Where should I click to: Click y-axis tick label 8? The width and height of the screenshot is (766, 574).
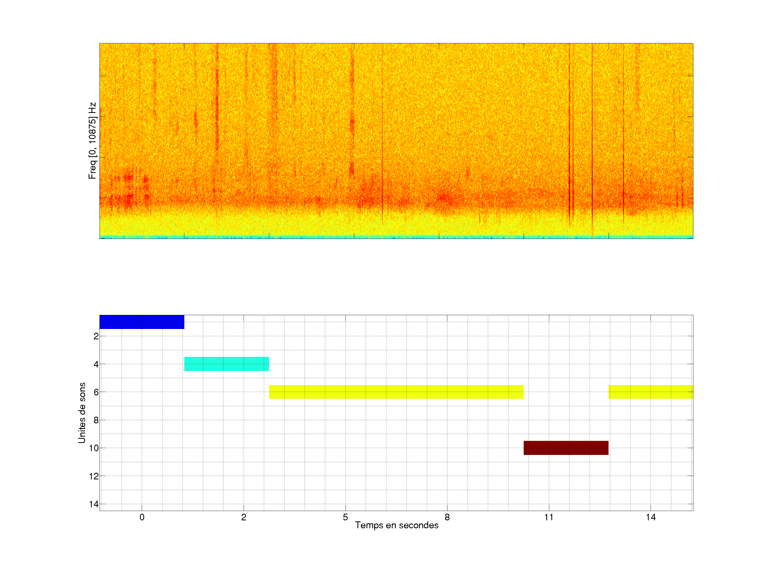[96, 420]
